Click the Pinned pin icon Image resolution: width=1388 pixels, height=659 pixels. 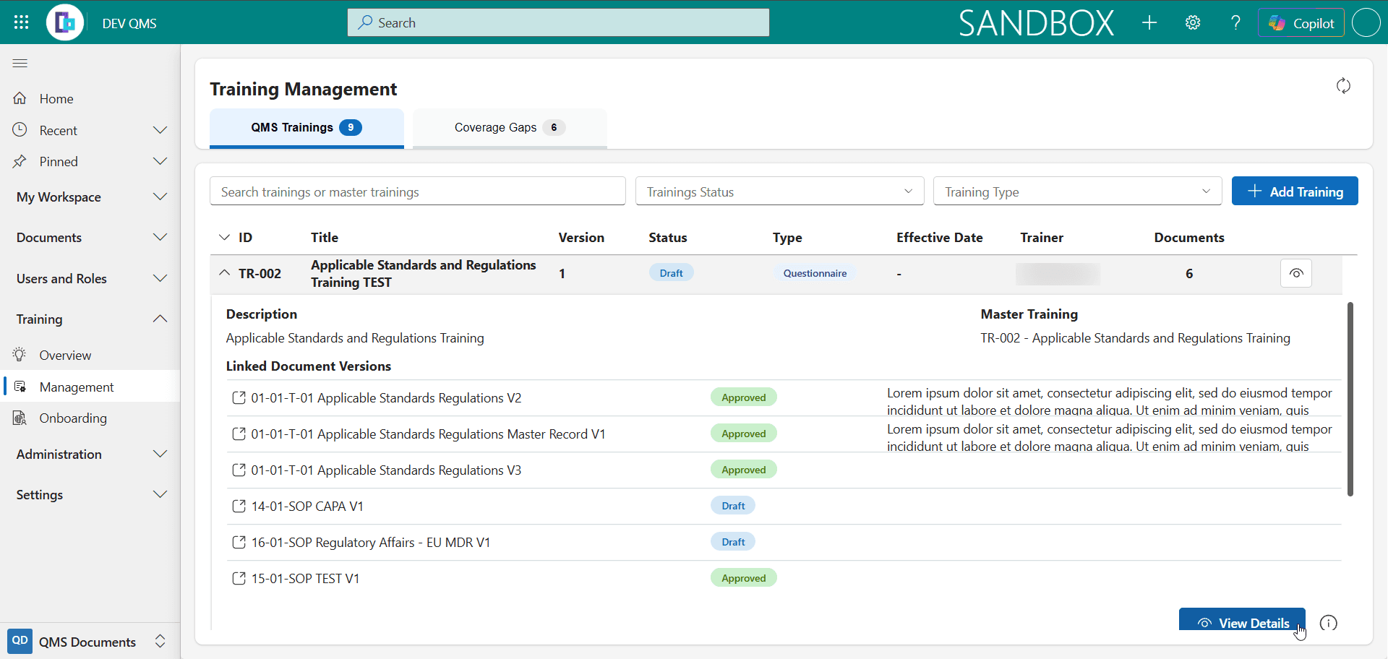(20, 161)
